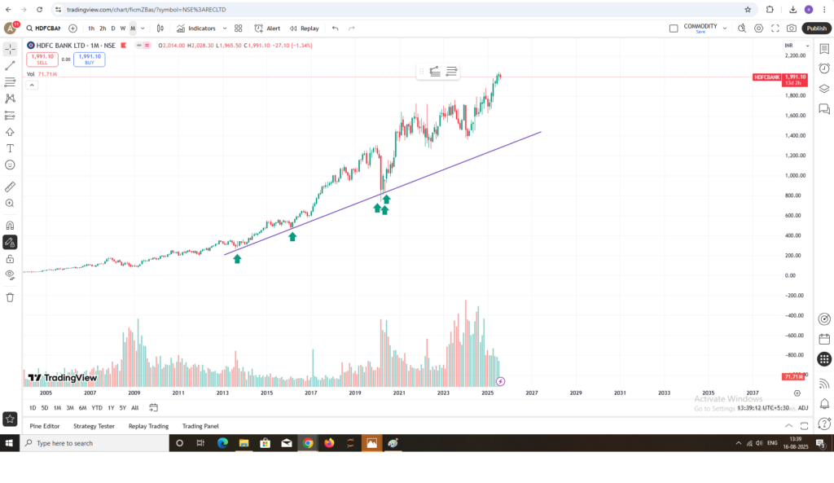
Task: Start bar Replay mode
Action: click(305, 29)
